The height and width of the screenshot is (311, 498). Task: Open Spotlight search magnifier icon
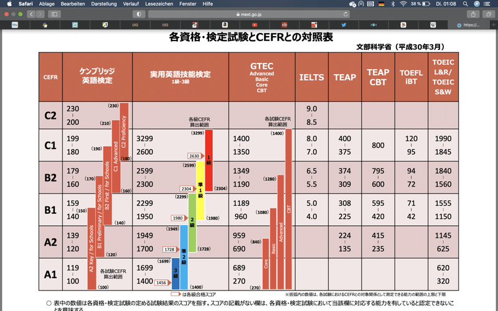click(x=465, y=4)
